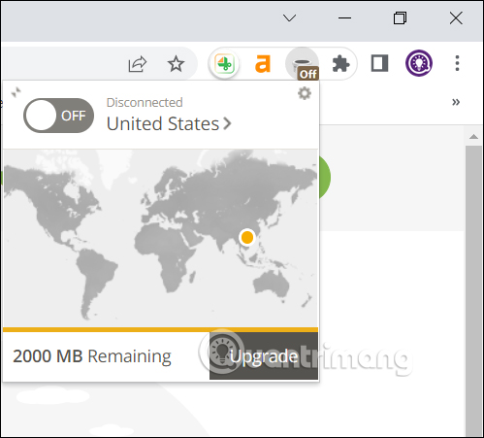
Task: Click the share page icon
Action: tap(138, 63)
